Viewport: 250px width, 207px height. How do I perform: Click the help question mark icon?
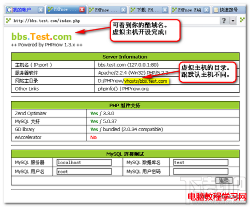click(224, 20)
